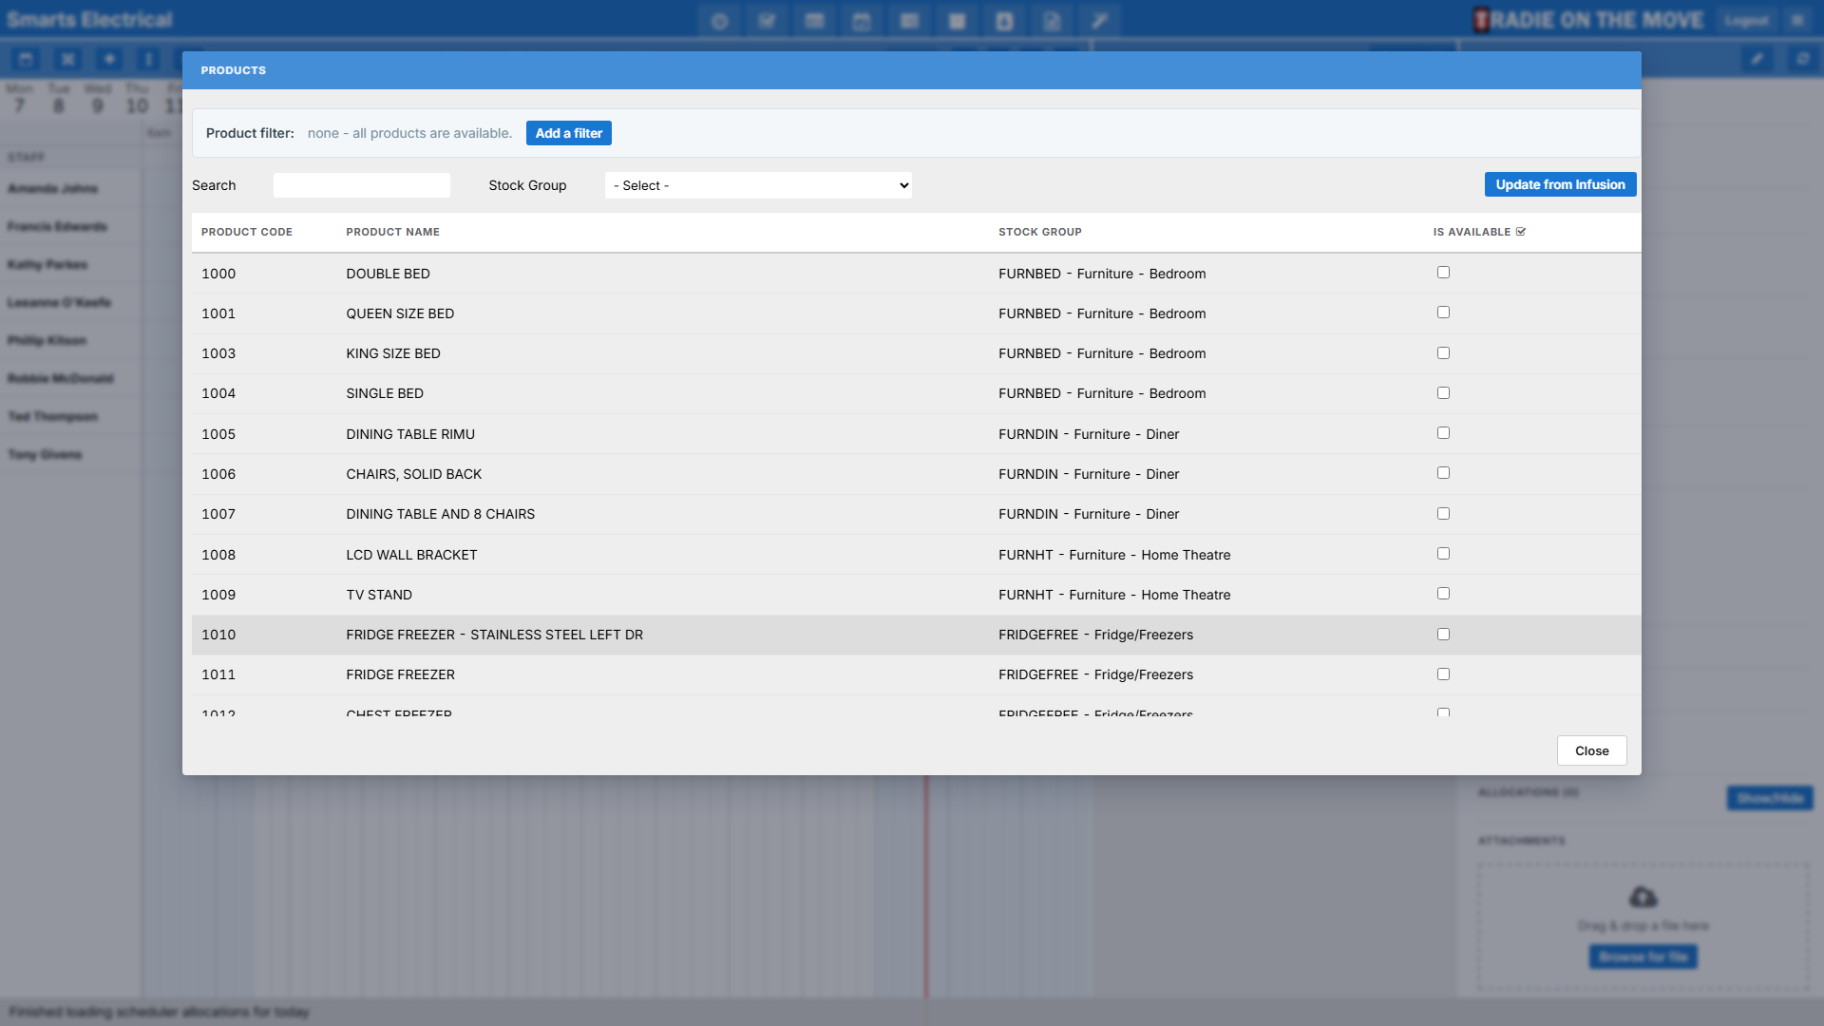Tick Is Available for LCD WALL BRACKET

(1443, 554)
